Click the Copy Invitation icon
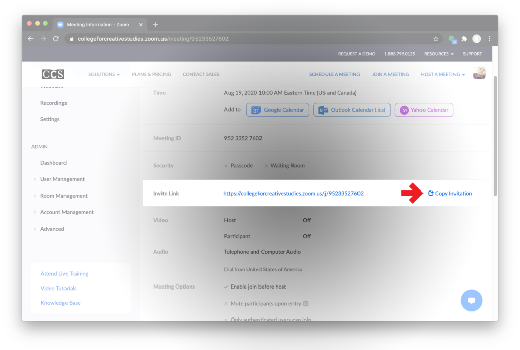The width and height of the screenshot is (520, 350). [x=430, y=193]
